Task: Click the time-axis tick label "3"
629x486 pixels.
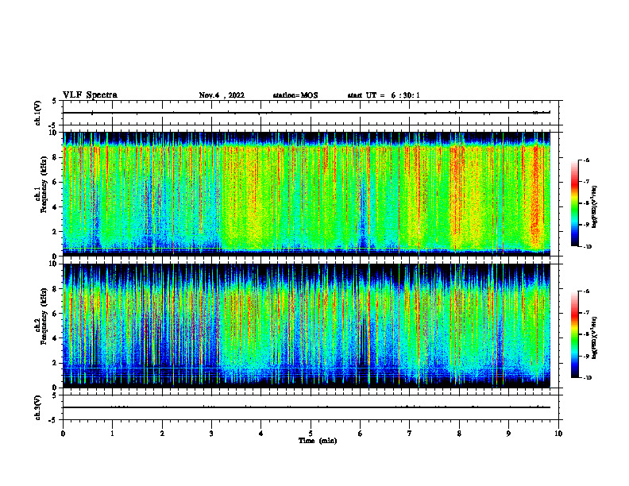Action: (x=211, y=434)
